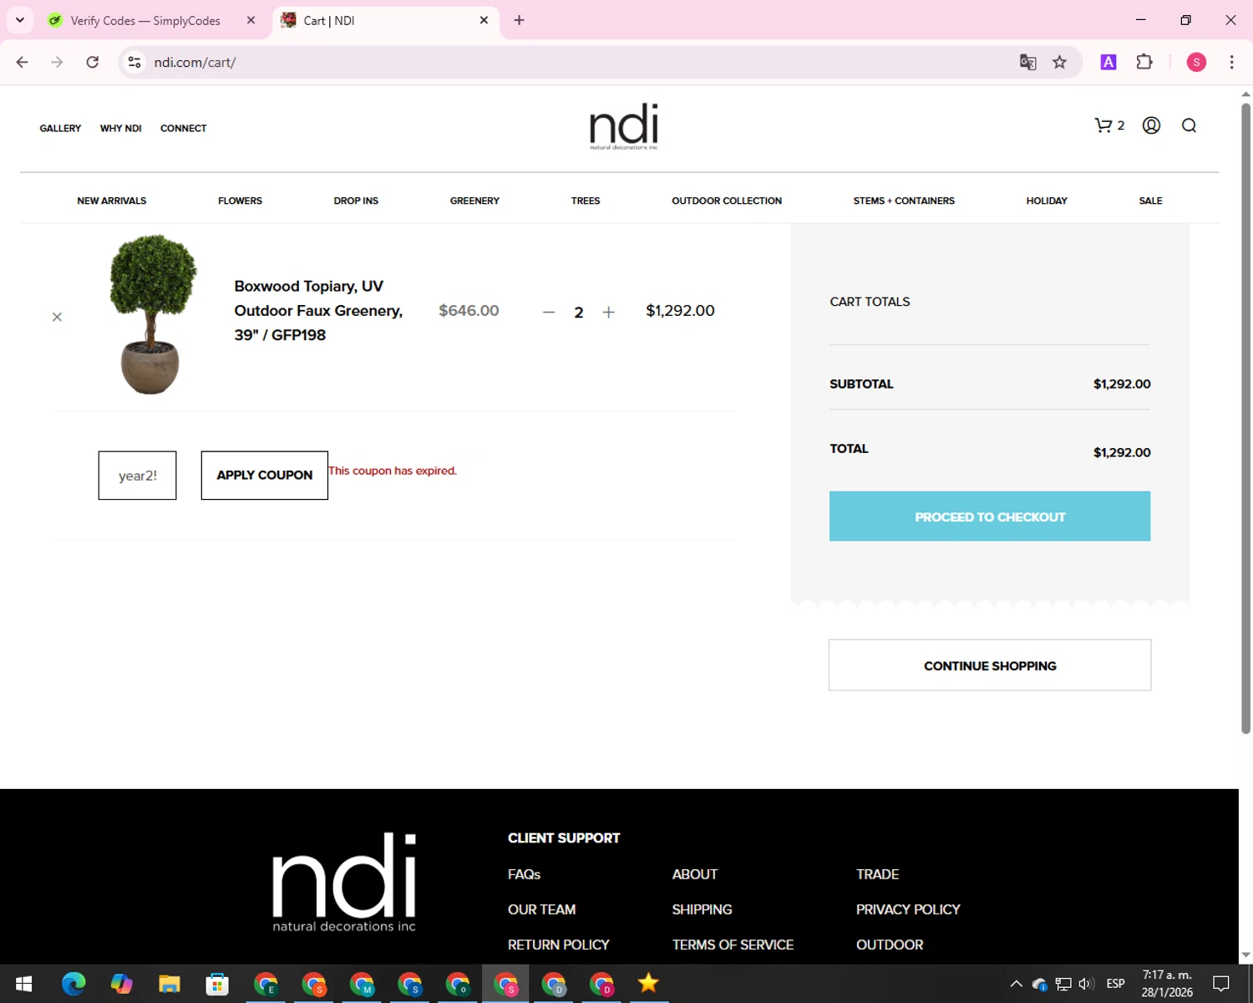Viewport: 1253px width, 1003px height.
Task: Launch Microsoft Edge from the taskbar
Action: [x=74, y=984]
